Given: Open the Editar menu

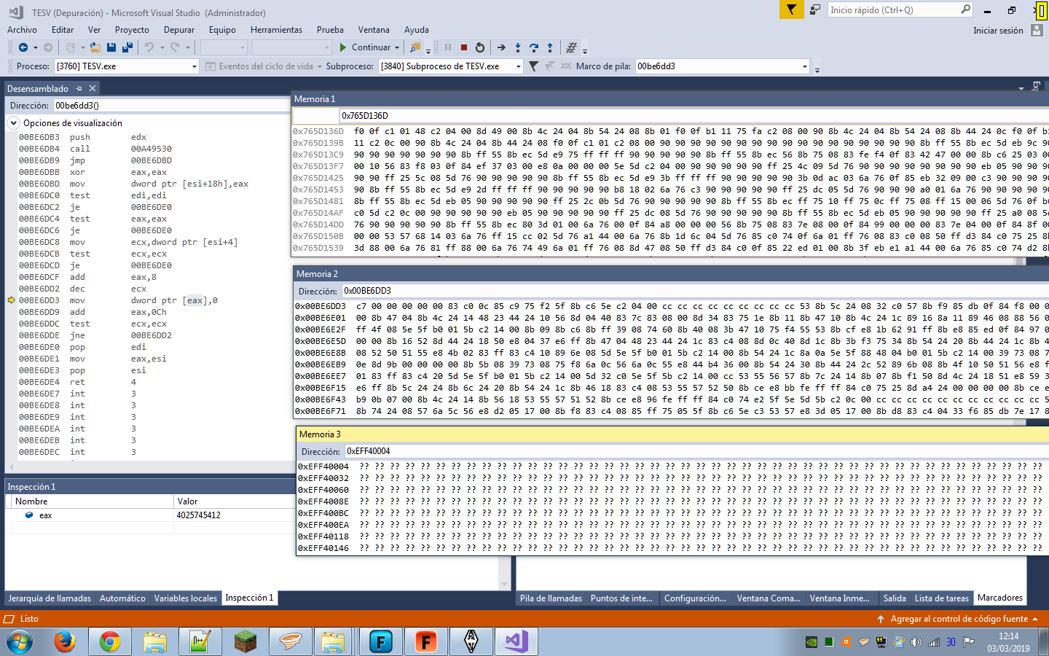Looking at the screenshot, I should (x=63, y=30).
